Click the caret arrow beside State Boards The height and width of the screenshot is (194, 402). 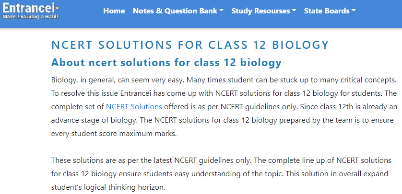point(354,11)
